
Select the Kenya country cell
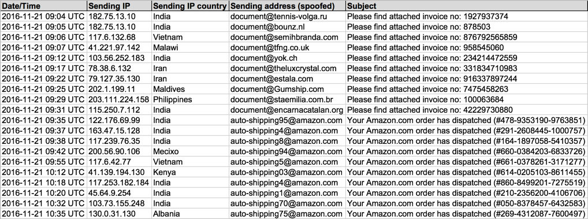190,172
